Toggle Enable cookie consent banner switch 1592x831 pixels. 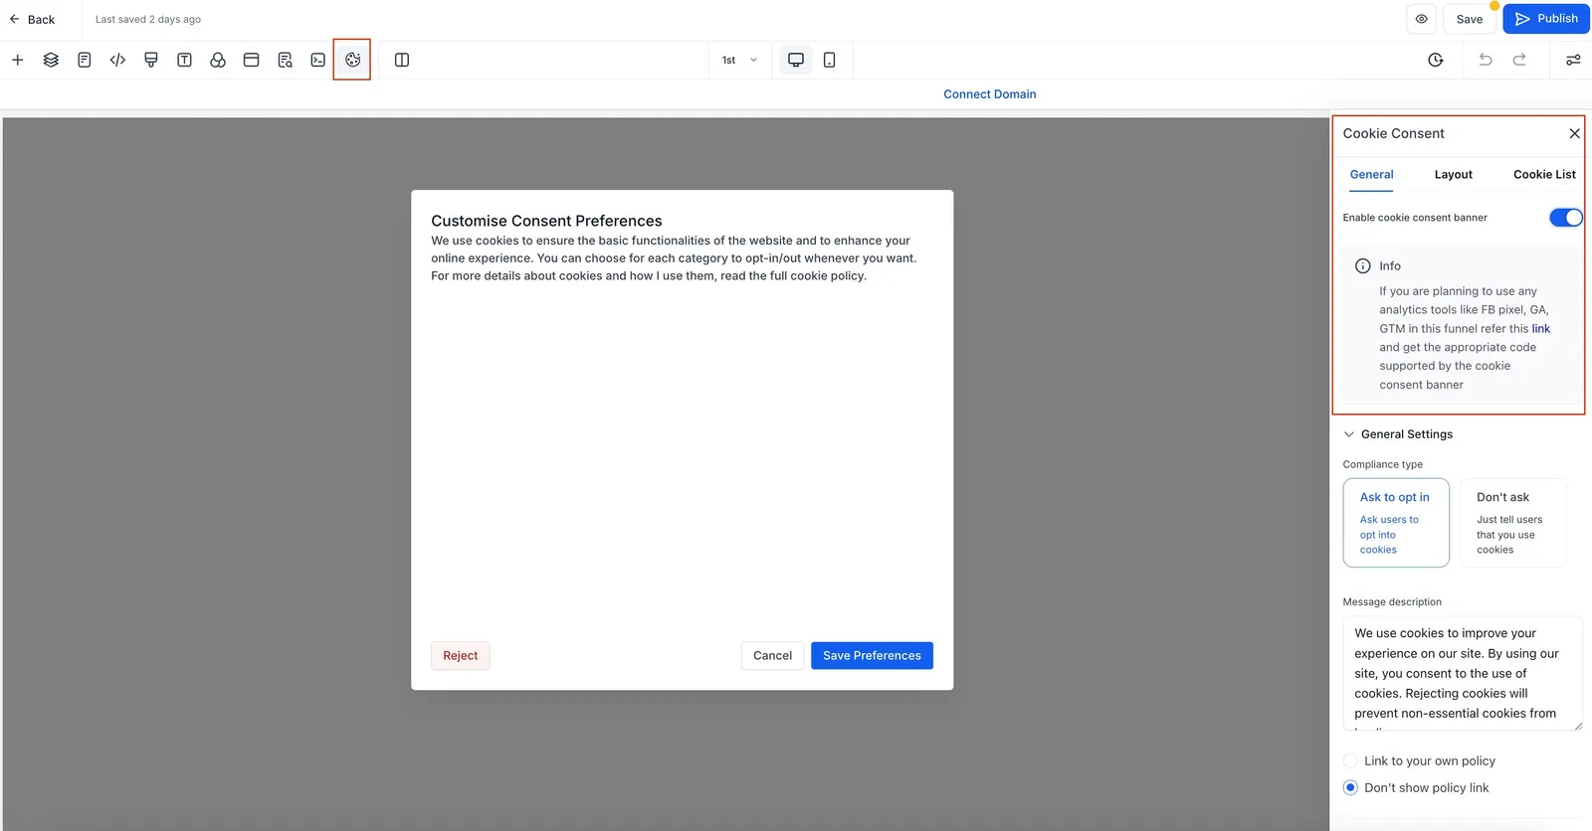1565,218
